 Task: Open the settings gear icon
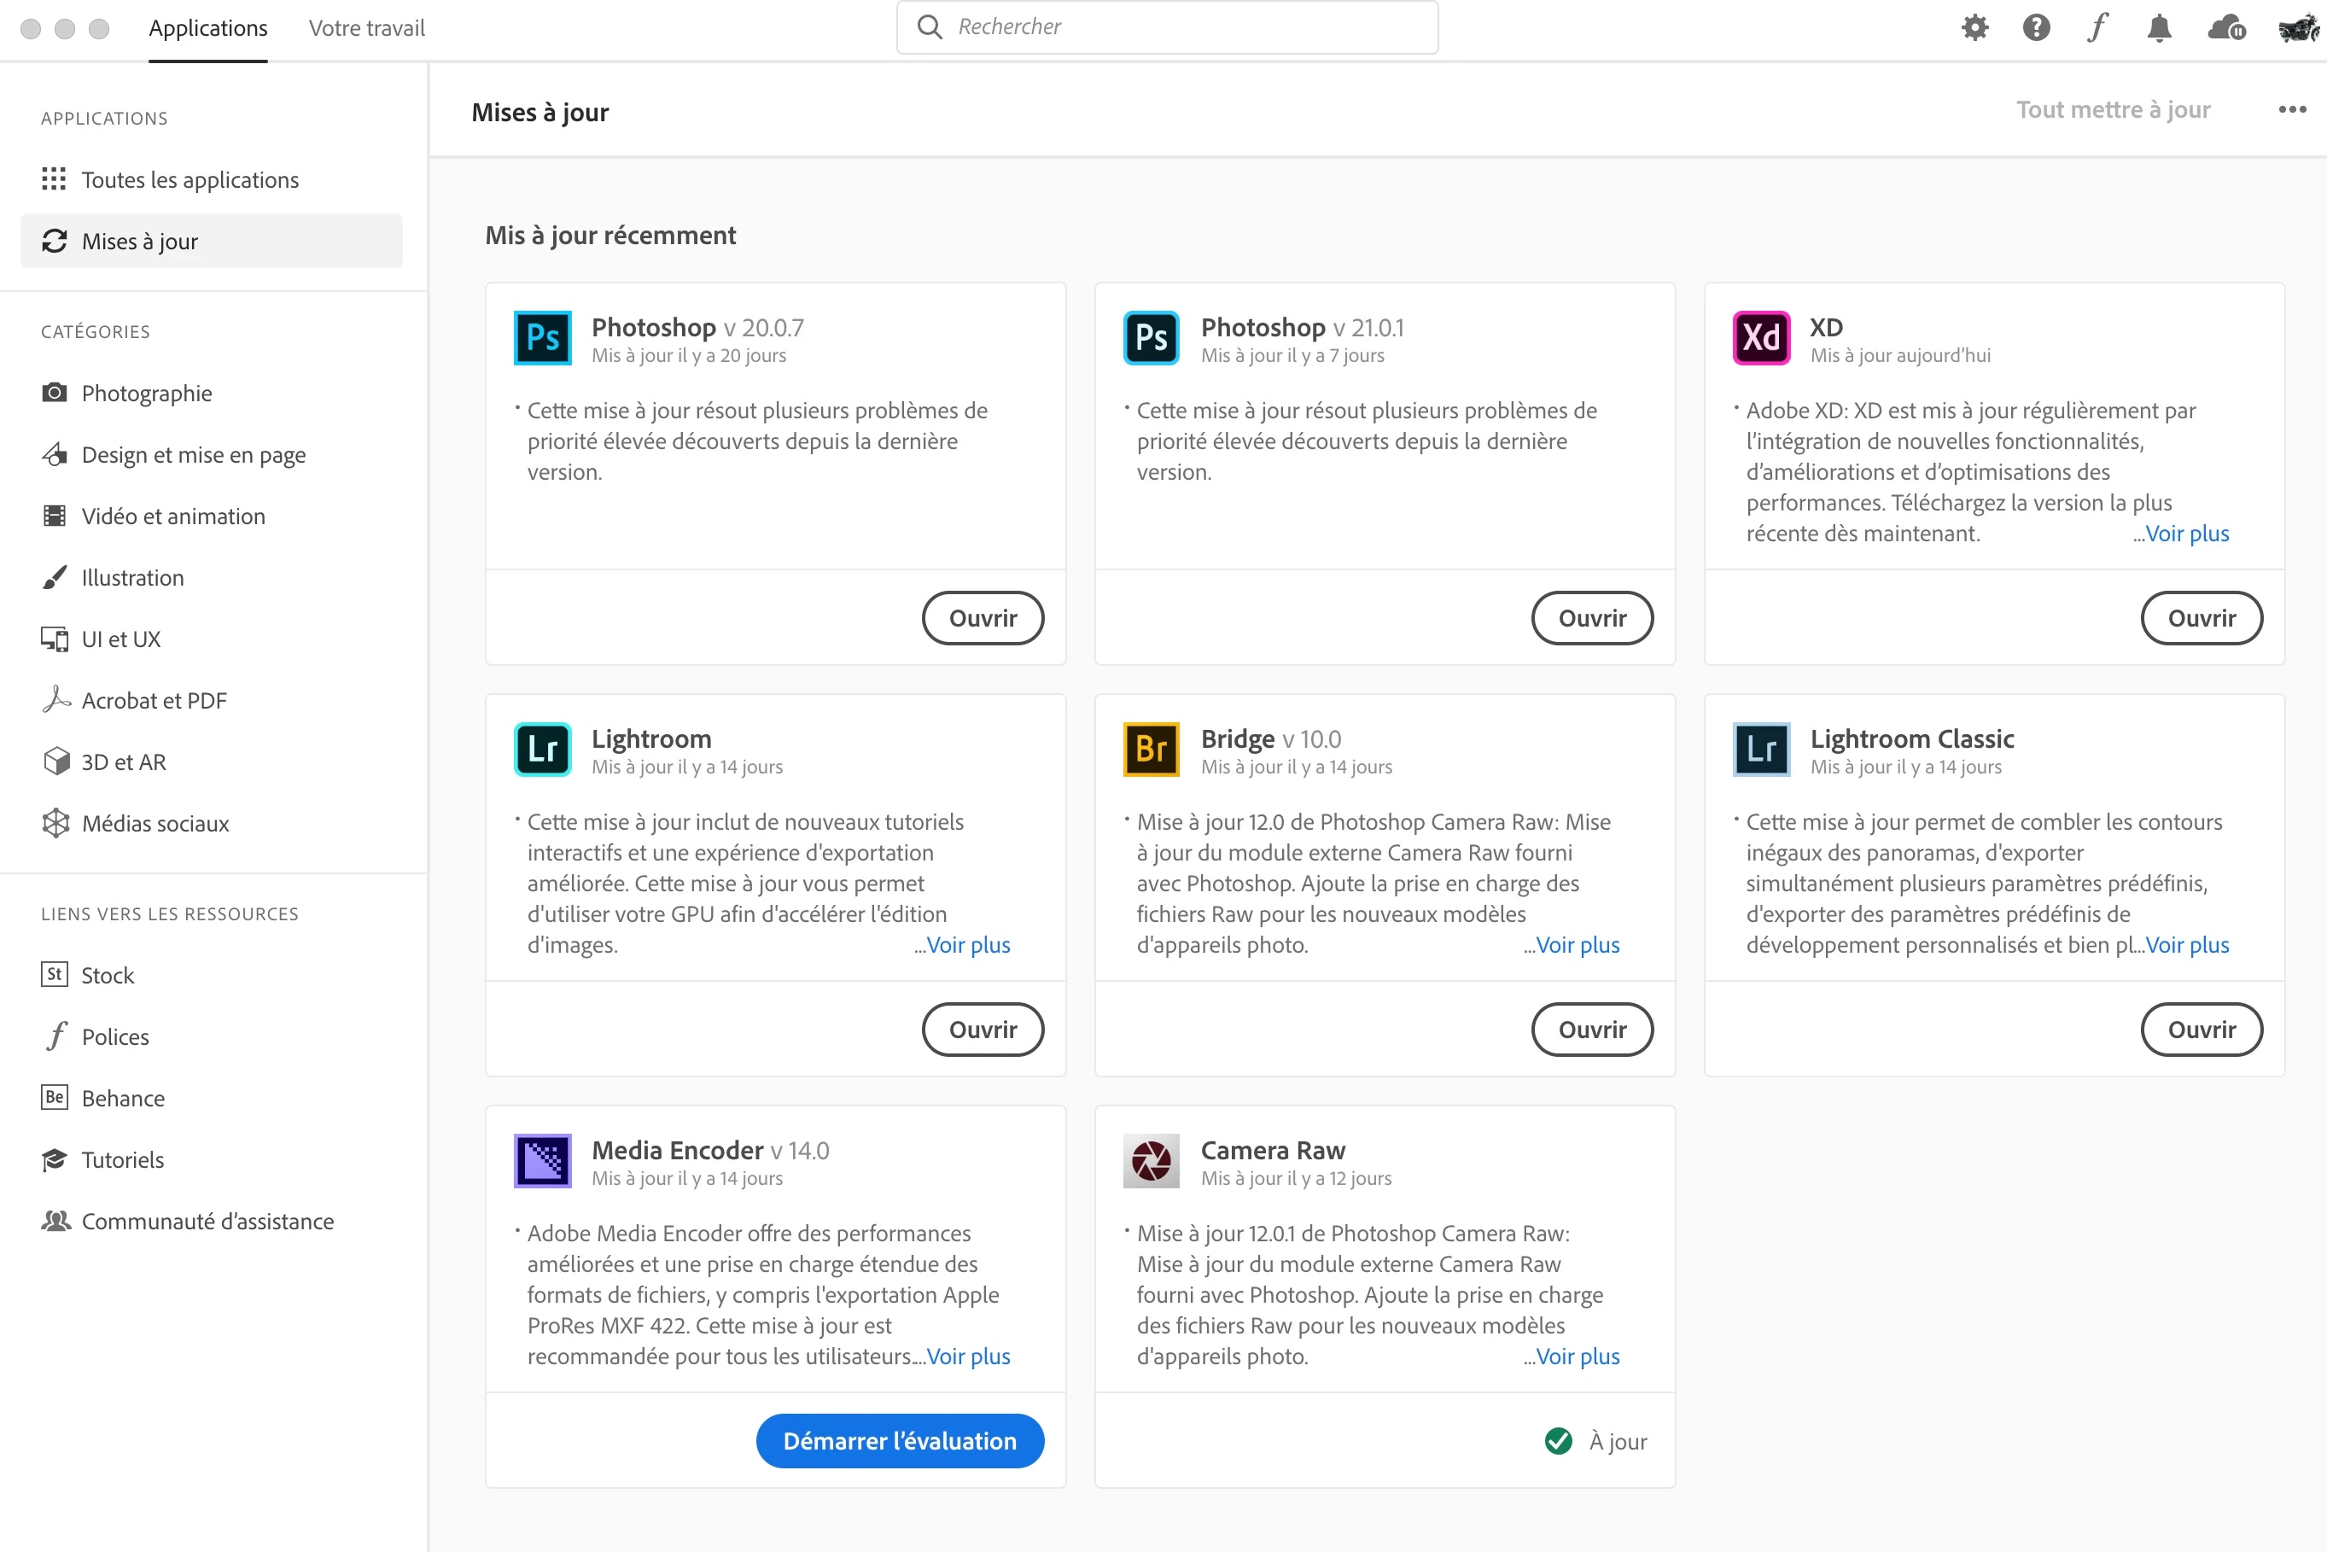tap(1974, 27)
